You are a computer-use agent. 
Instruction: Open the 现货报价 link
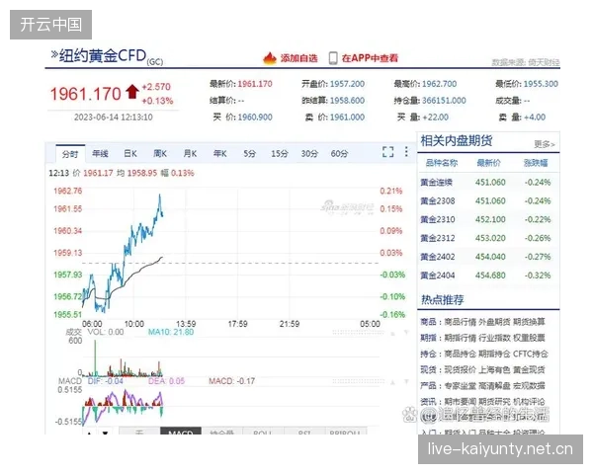coord(460,369)
